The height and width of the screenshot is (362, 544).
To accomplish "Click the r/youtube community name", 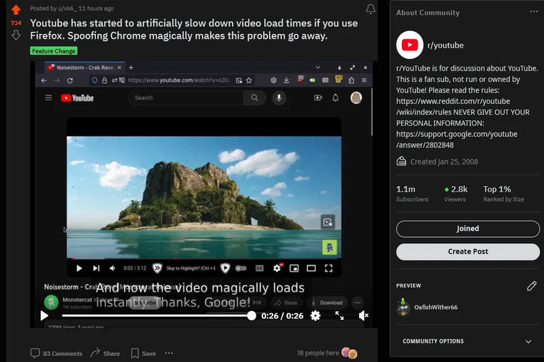I will pos(445,46).
